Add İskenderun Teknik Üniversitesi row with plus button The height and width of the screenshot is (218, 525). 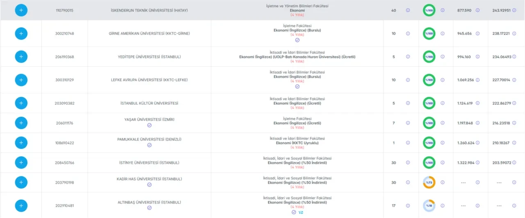pyautogui.click(x=21, y=10)
